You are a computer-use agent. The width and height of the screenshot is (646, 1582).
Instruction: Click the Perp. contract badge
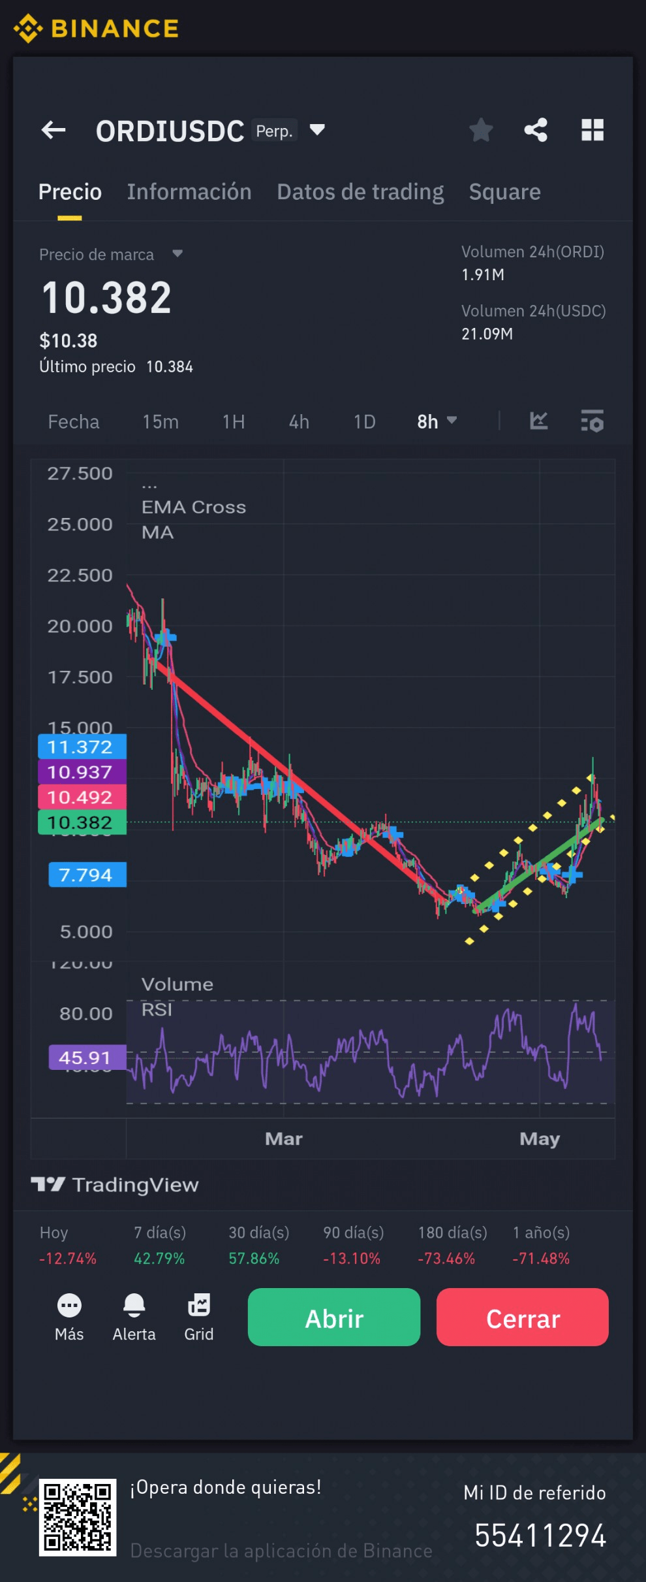[274, 131]
